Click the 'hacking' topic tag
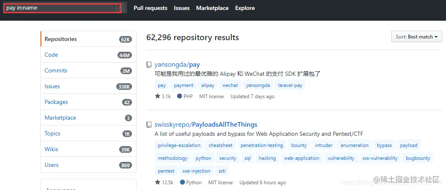The height and width of the screenshot is (190, 446). click(267, 158)
